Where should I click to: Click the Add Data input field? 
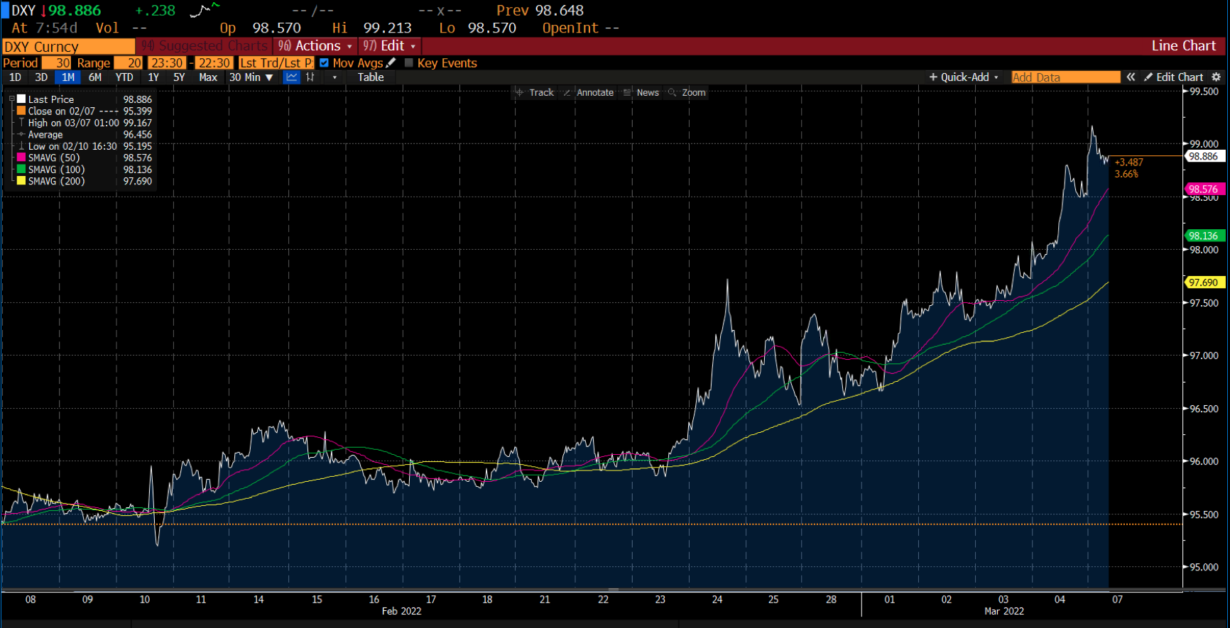(1065, 77)
